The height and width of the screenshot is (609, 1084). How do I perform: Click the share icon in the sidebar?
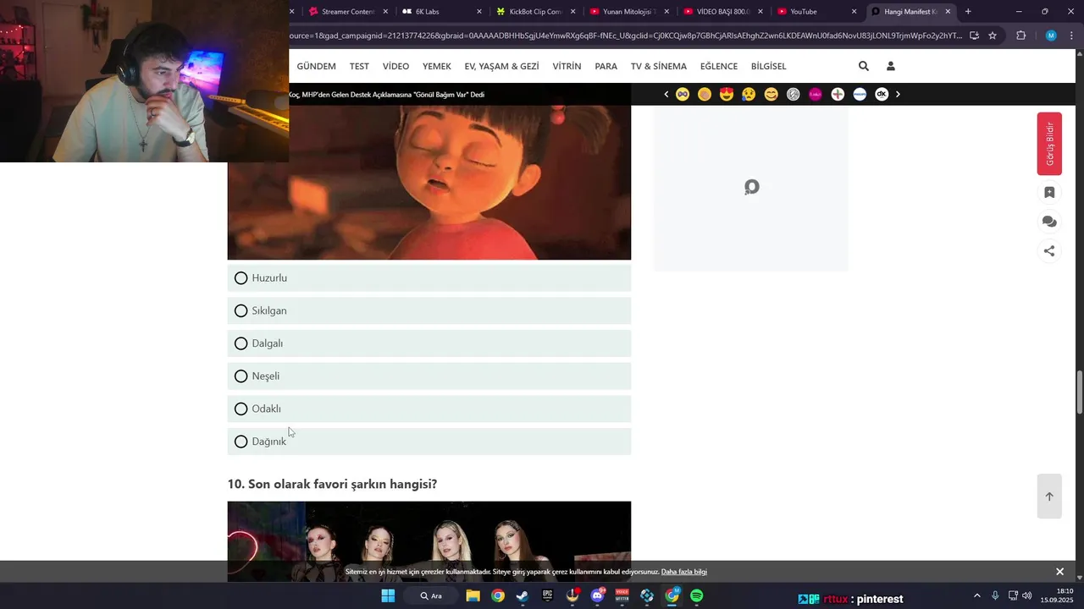(x=1049, y=250)
